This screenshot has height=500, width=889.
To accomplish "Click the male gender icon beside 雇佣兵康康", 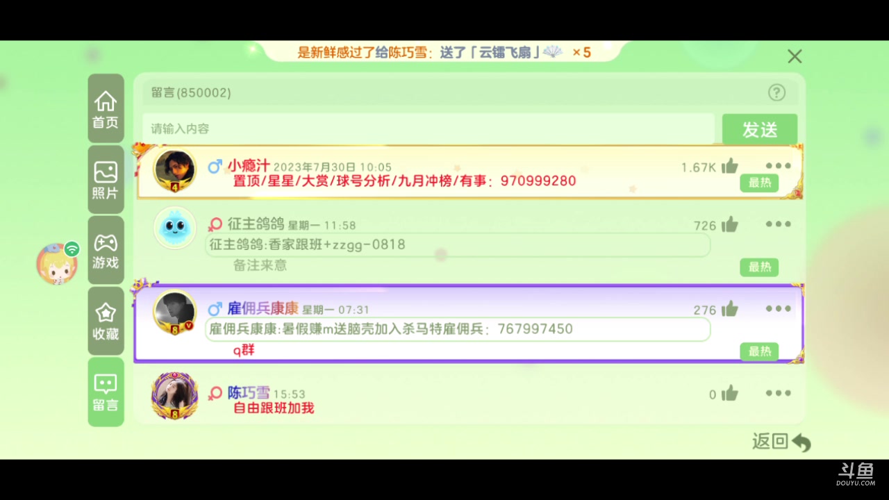I will pyautogui.click(x=215, y=309).
